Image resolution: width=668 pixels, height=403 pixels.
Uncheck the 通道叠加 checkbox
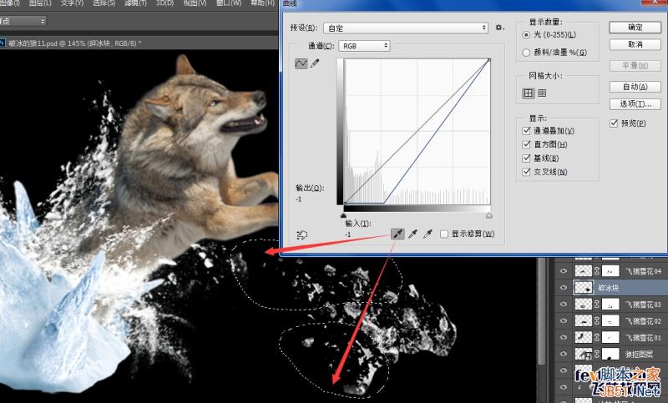click(526, 131)
